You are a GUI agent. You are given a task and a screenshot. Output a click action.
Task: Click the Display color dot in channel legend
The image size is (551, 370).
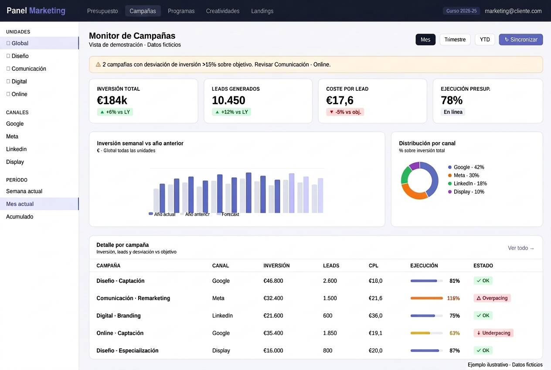(450, 192)
